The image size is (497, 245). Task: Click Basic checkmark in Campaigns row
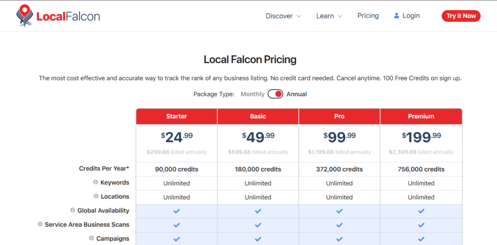pos(258,239)
